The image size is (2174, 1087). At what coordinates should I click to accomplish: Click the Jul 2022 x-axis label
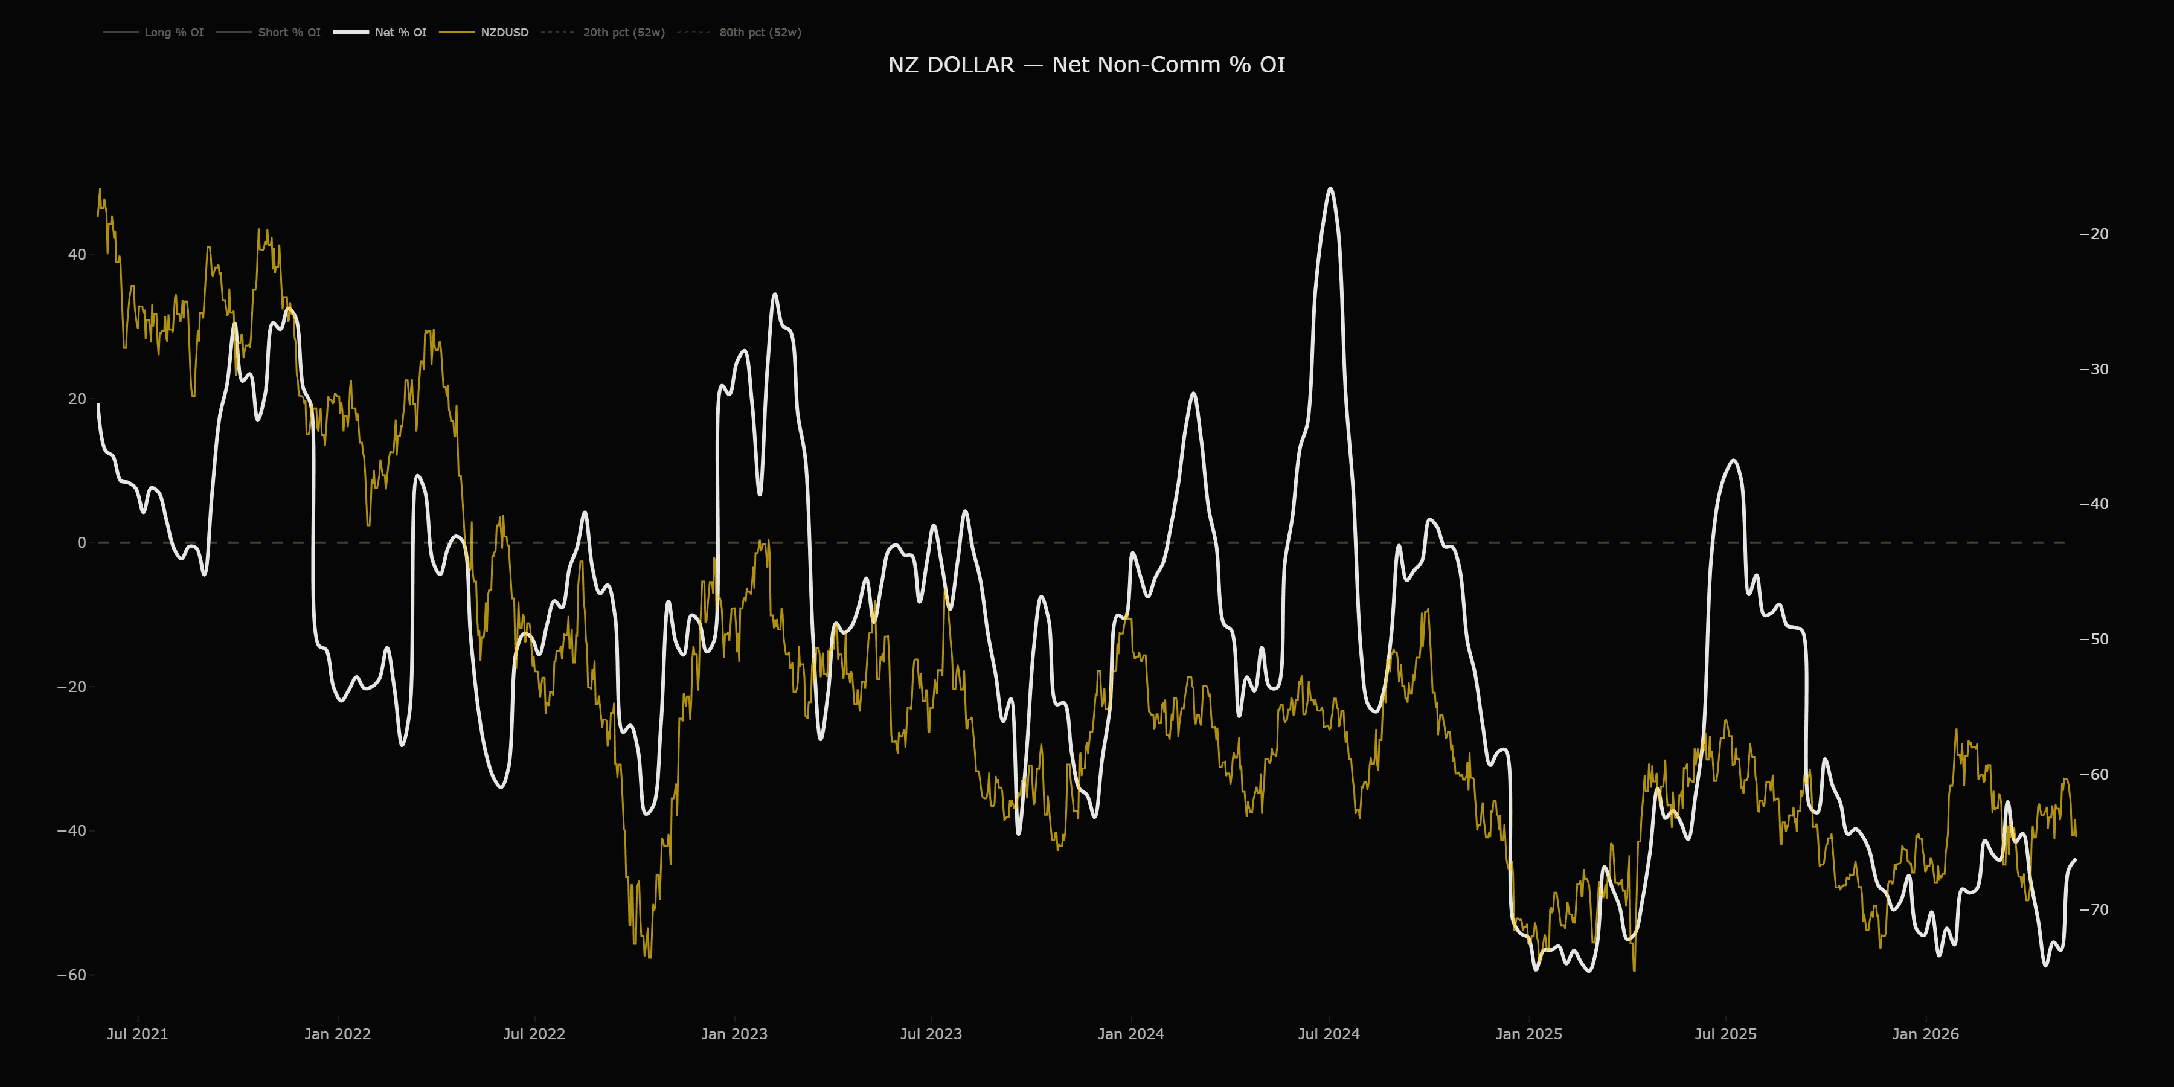pyautogui.click(x=534, y=1034)
